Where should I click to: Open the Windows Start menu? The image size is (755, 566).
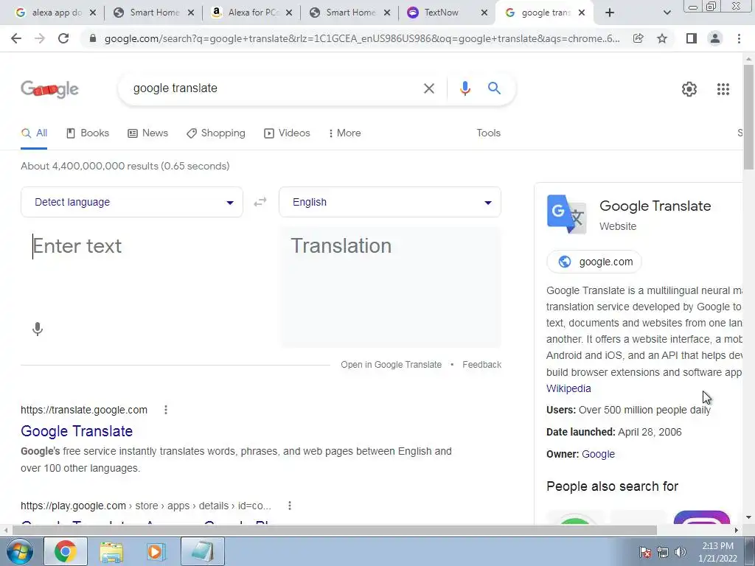(x=19, y=551)
